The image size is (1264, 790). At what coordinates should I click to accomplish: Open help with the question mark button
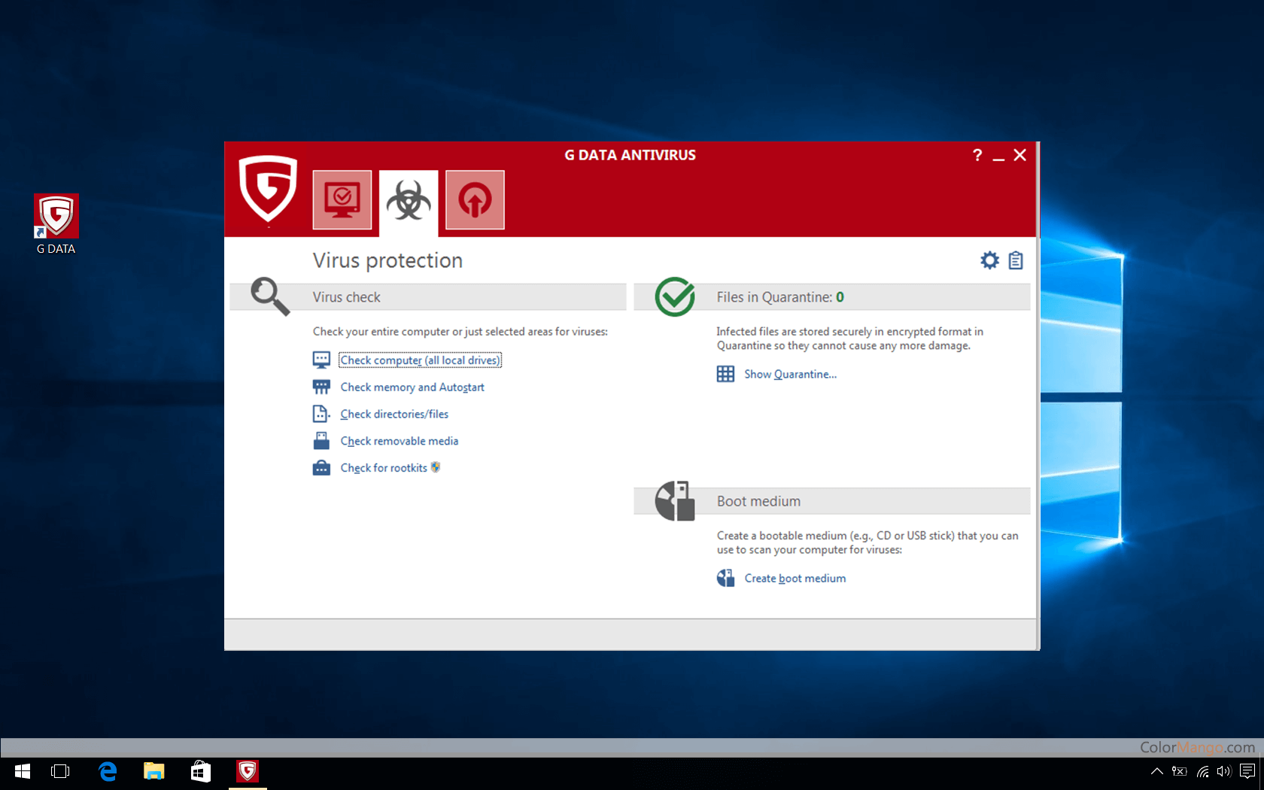click(977, 155)
